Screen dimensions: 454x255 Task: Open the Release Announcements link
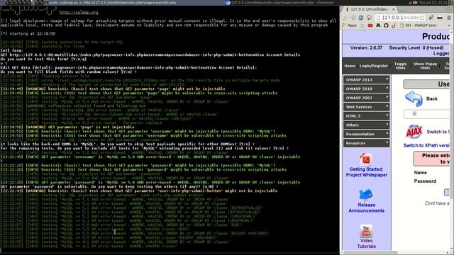click(x=366, y=208)
